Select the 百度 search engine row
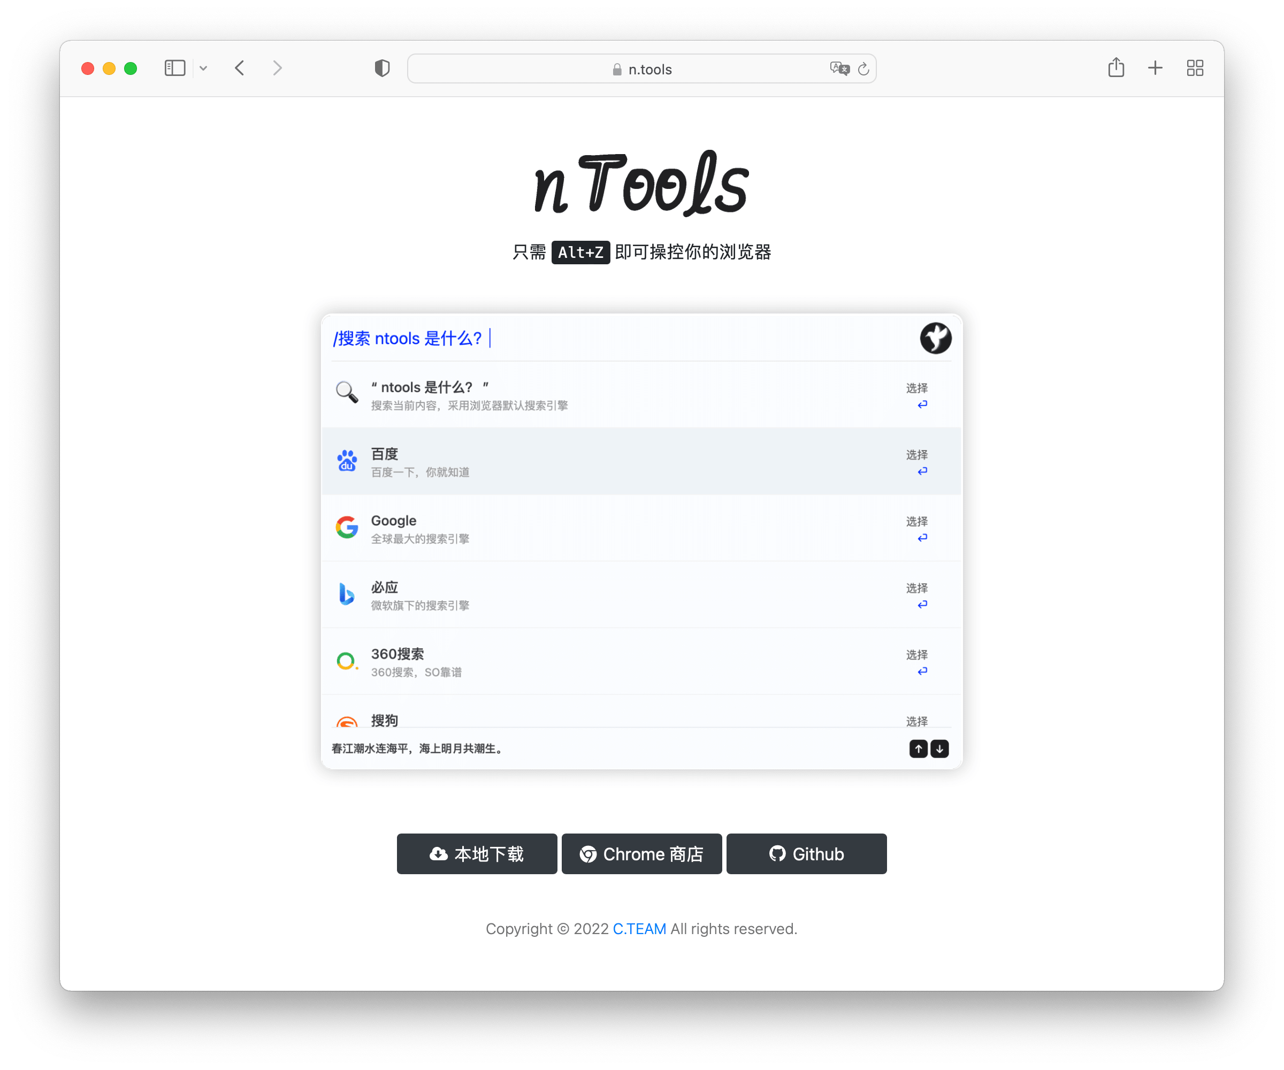The image size is (1284, 1070). point(641,462)
